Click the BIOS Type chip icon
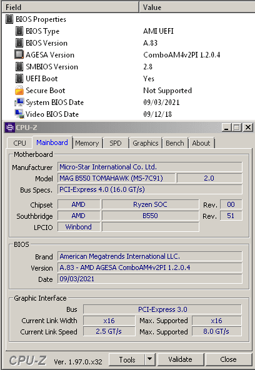 19,31
